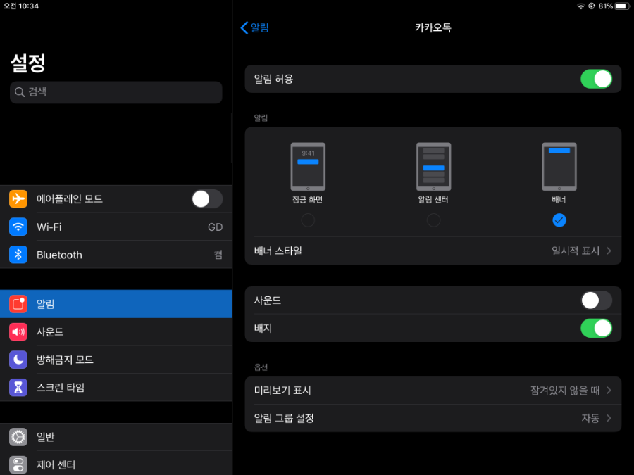Tap the Airplane mode orange icon
Viewport: 634px width, 475px height.
[x=18, y=198]
